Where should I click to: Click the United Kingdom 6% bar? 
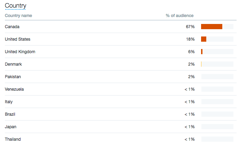(202, 51)
